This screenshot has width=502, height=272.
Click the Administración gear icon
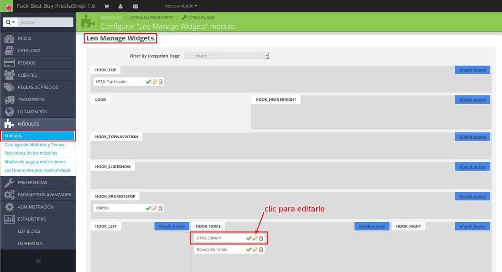tap(9, 207)
